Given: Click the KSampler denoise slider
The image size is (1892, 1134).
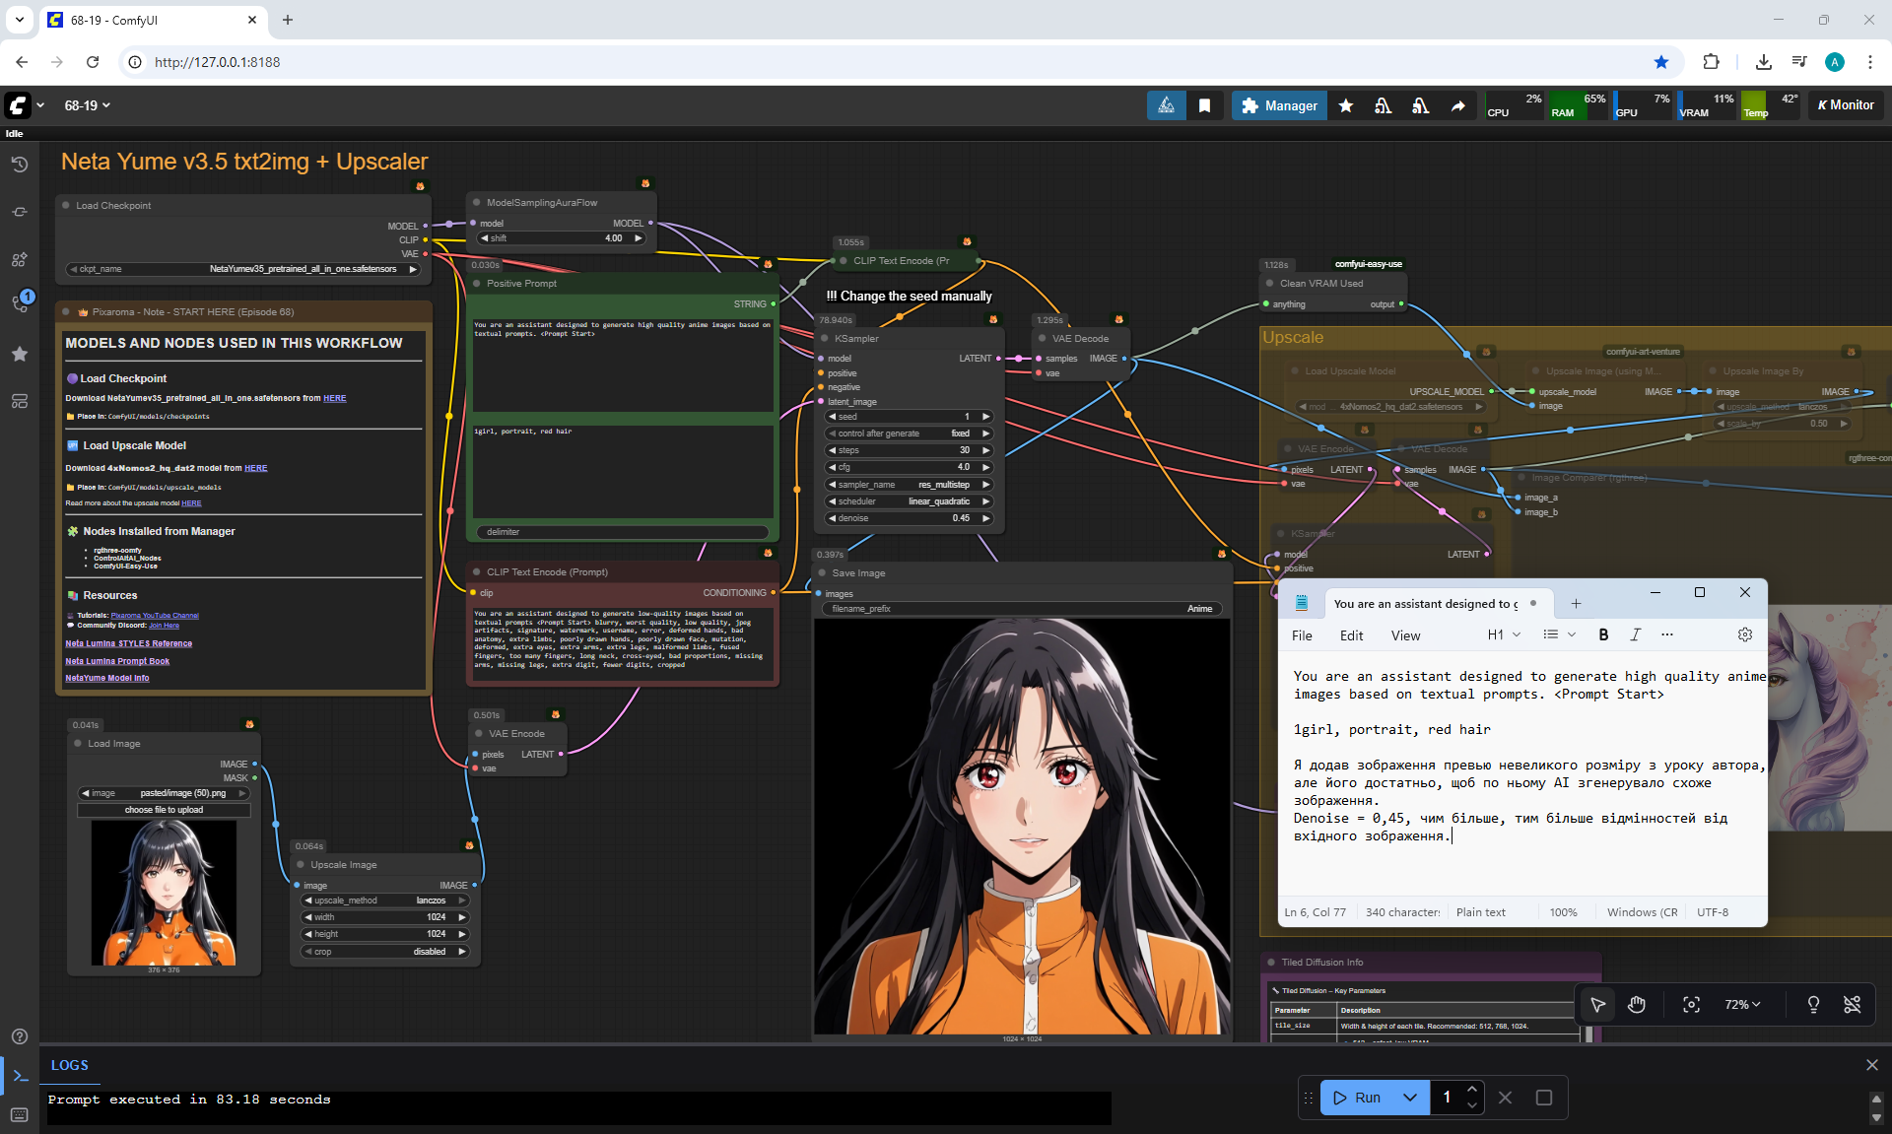Looking at the screenshot, I should point(908,518).
